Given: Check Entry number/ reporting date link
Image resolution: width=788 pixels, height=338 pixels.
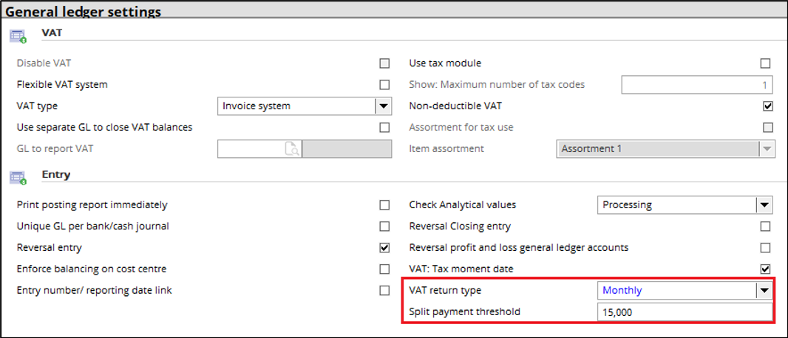Looking at the screenshot, I should tap(384, 290).
